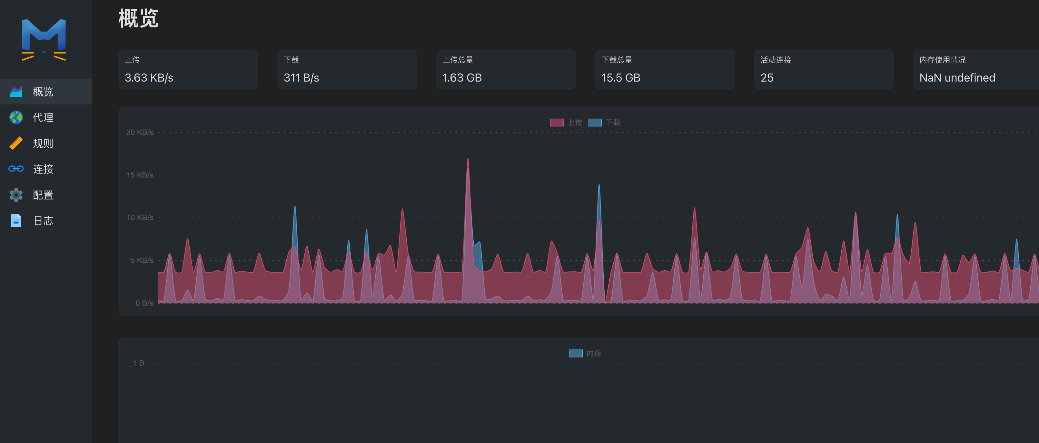
Task: Toggle the red 上传 legend swatch
Action: [557, 123]
